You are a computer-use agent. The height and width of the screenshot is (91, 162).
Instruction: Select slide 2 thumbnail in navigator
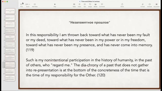10,18
